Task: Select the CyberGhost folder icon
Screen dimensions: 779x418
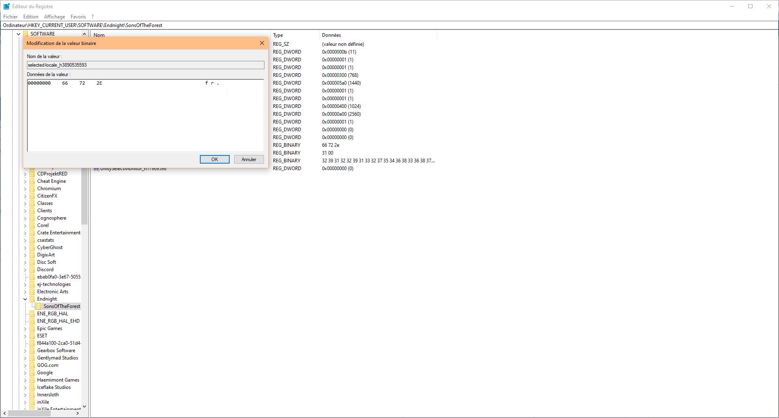Action: click(33, 247)
